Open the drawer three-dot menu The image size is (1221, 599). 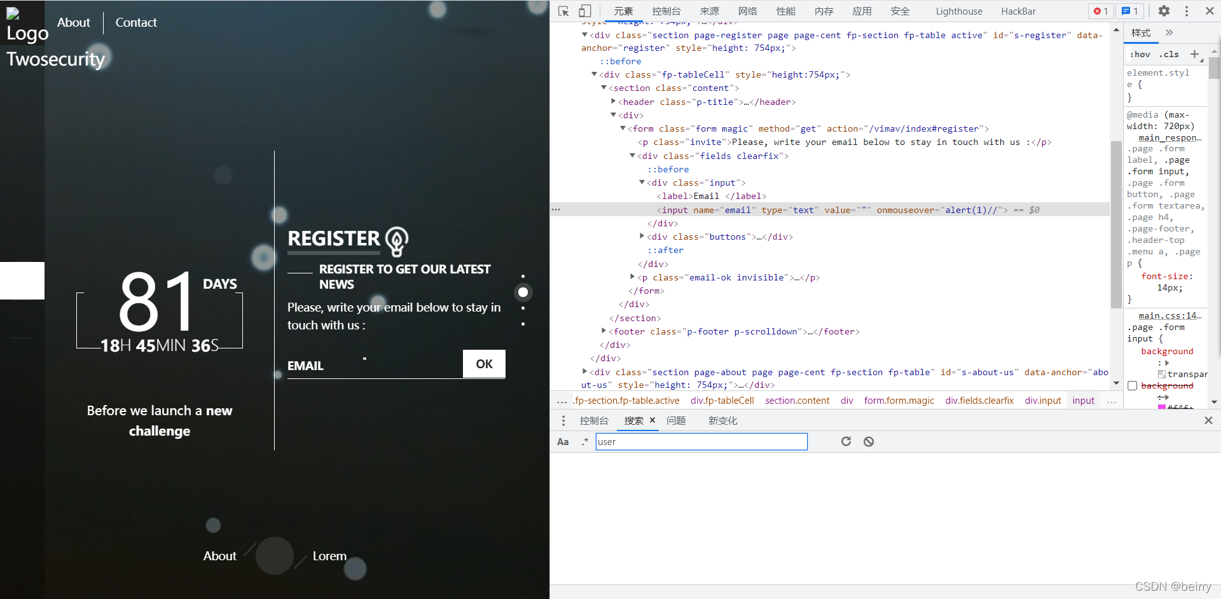point(563,420)
